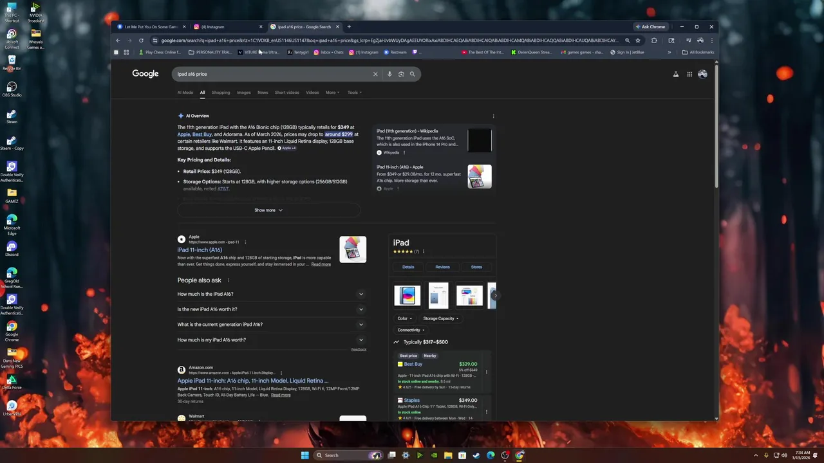The image size is (824, 463).
Task: Select the News search tab
Action: click(263, 93)
